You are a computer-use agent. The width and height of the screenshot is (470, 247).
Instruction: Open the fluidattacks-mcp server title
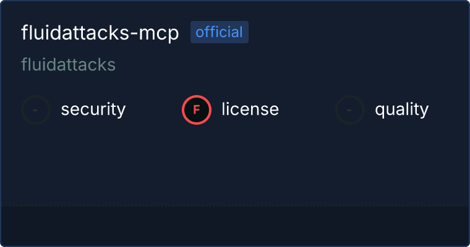click(x=100, y=33)
